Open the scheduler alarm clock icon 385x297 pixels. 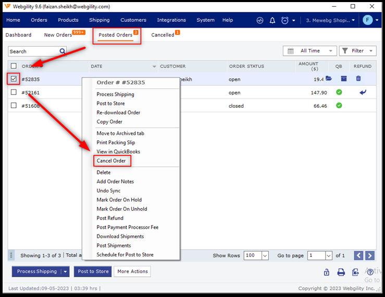click(285, 20)
